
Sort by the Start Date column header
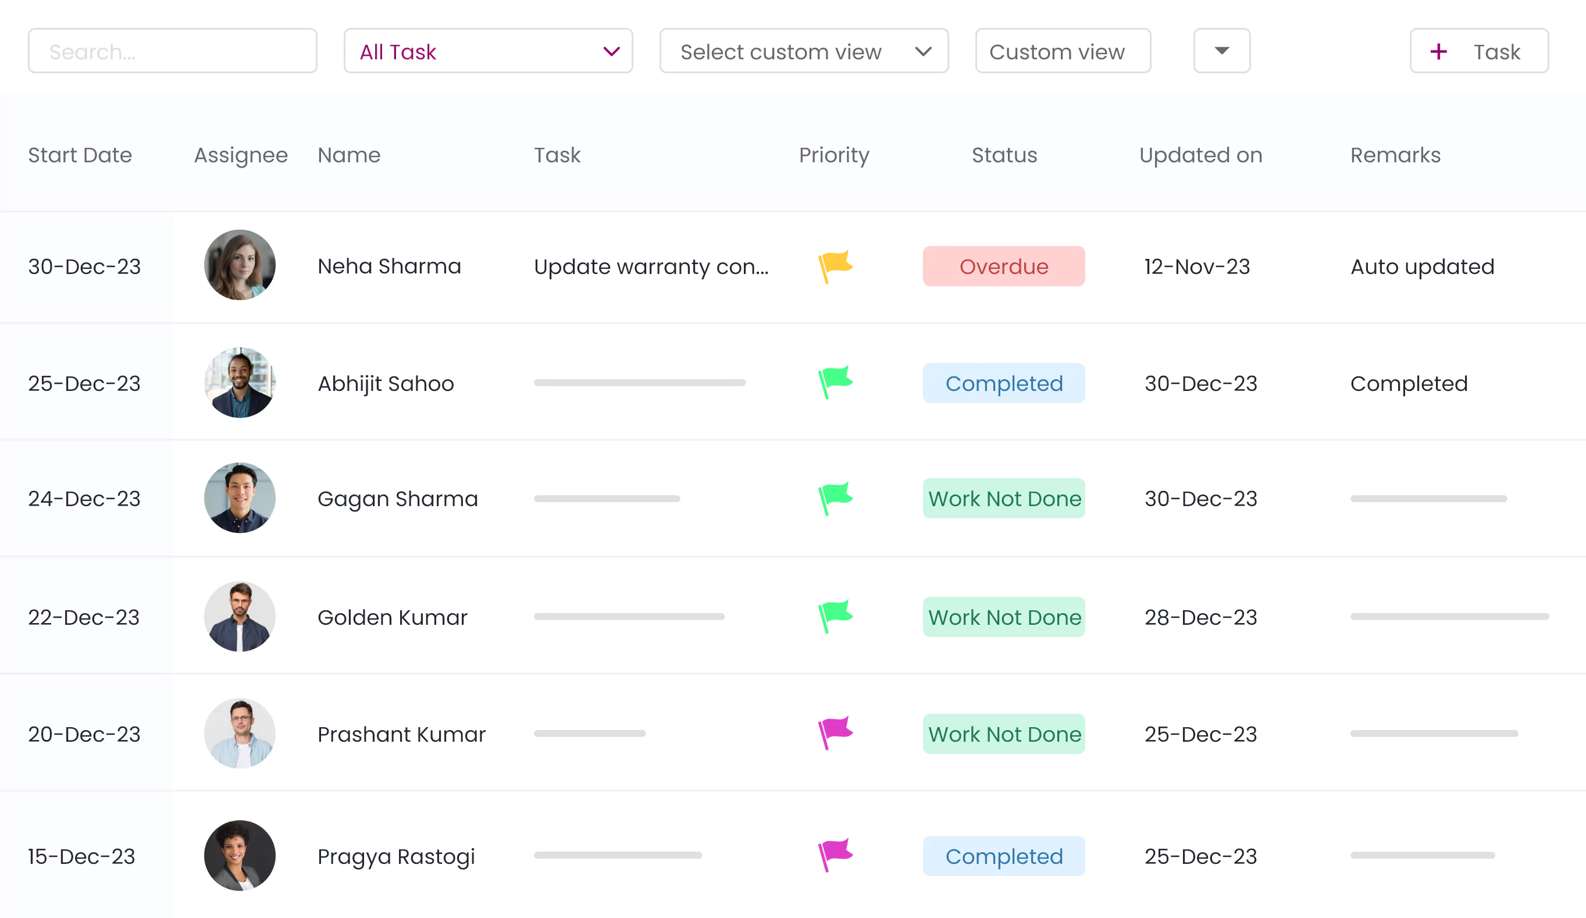[x=80, y=155]
